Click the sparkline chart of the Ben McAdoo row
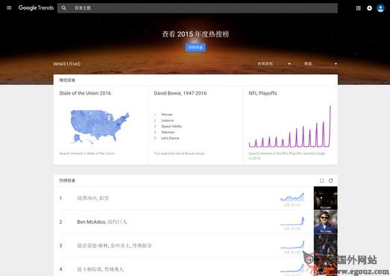 click(292, 221)
